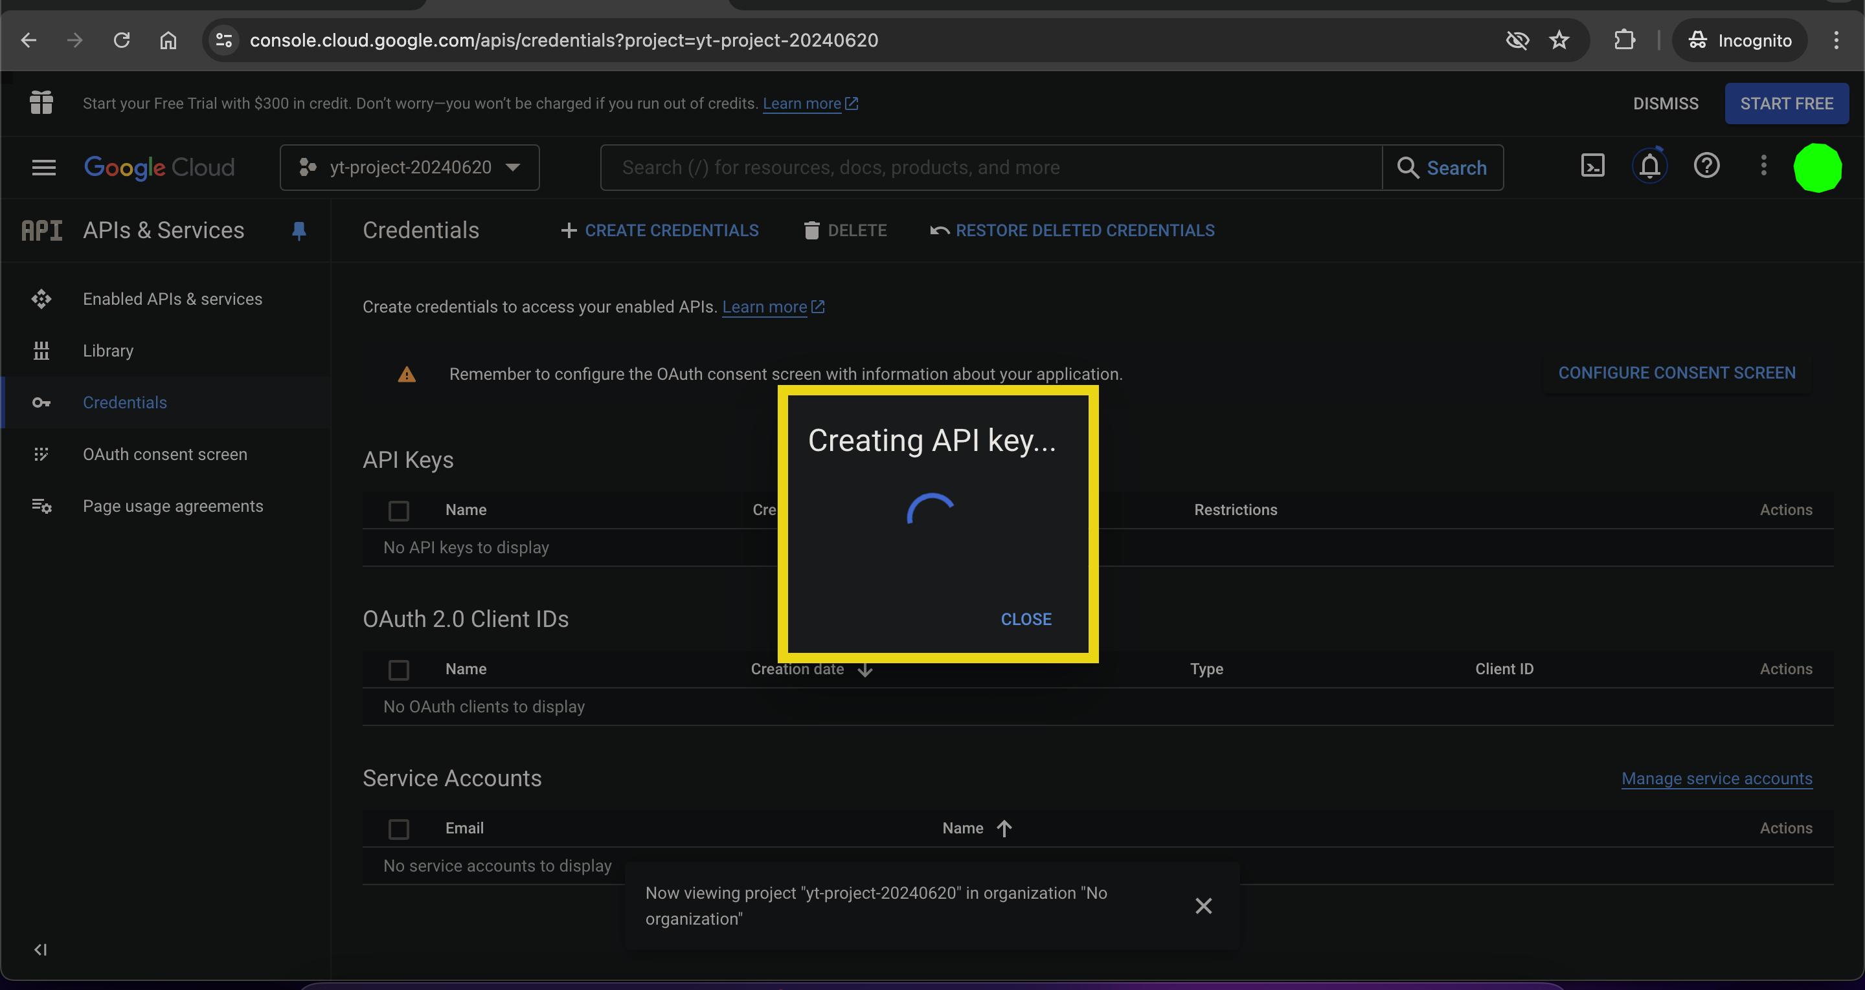This screenshot has width=1865, height=990.
Task: Open the Google Cloud navigation menu
Action: pyautogui.click(x=43, y=167)
